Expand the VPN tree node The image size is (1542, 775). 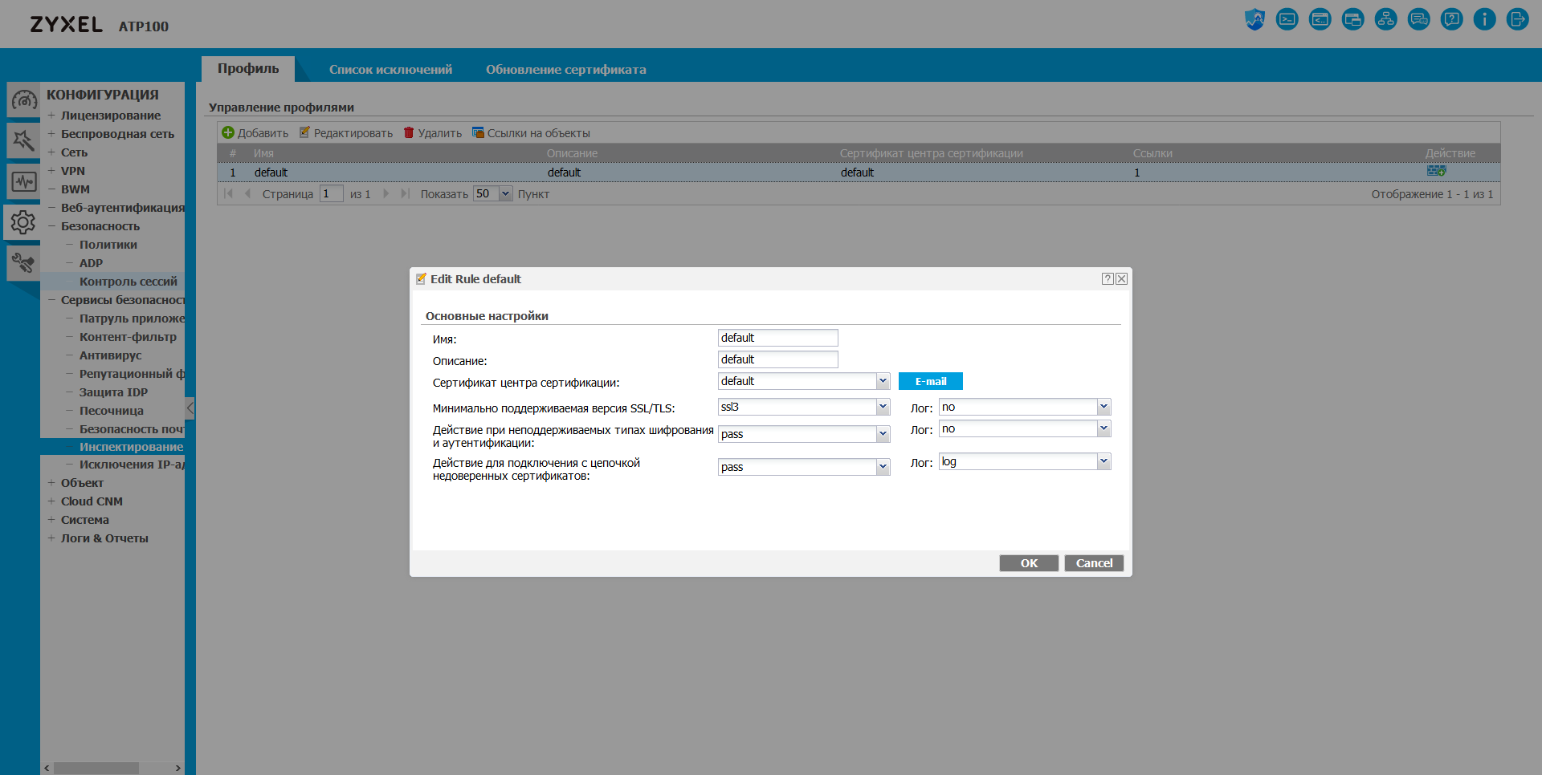(51, 171)
